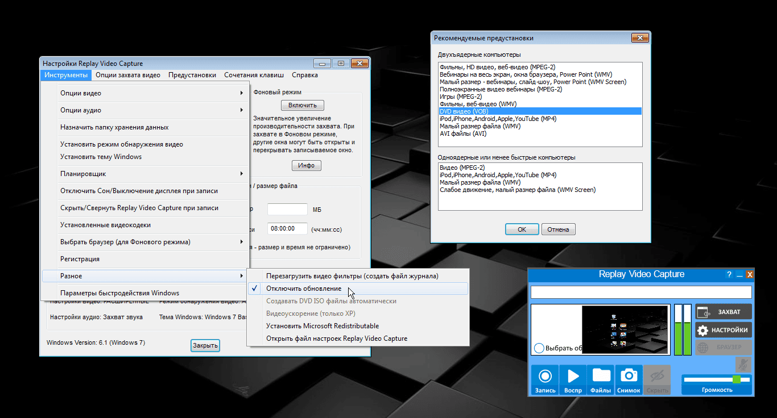777x418 pixels.
Task: Open Параметры быстродействия Windows
Action: (x=145, y=293)
